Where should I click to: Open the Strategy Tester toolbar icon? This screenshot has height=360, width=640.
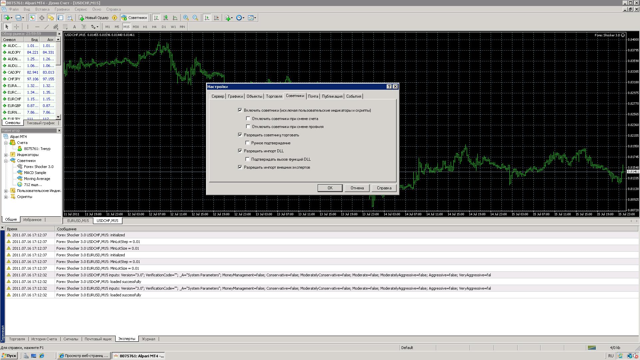70,18
